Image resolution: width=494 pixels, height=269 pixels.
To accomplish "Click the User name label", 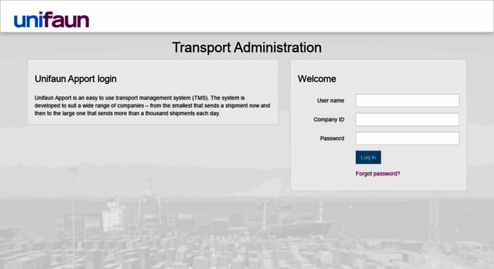I will tap(331, 100).
